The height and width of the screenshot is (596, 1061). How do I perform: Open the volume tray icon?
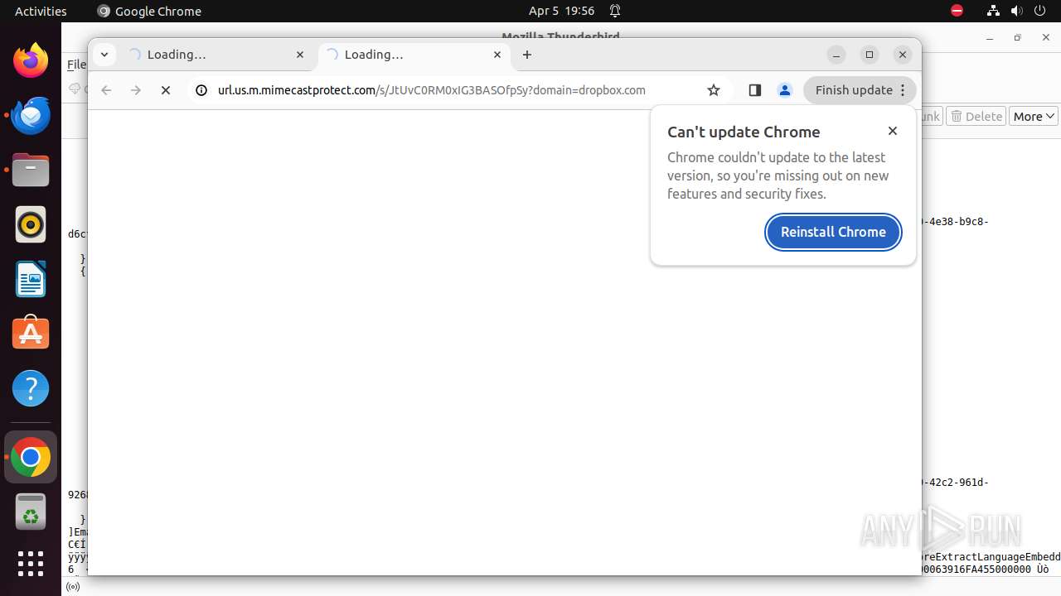coord(1016,11)
